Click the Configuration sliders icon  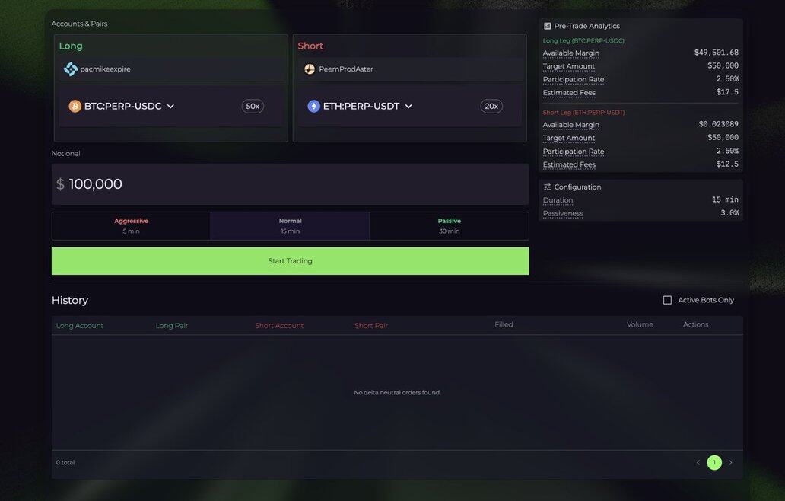[548, 187]
